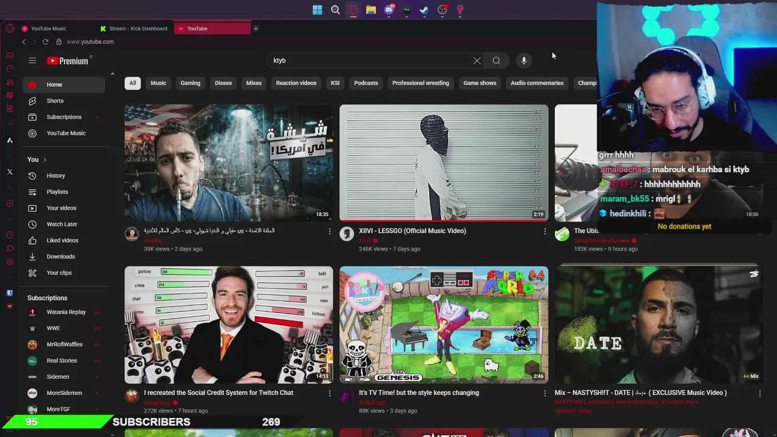Reload the page with the refresh icon
The image size is (777, 437).
pos(46,42)
